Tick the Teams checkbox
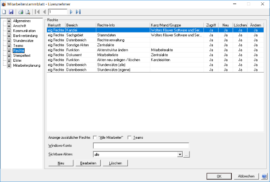 tap(129, 137)
